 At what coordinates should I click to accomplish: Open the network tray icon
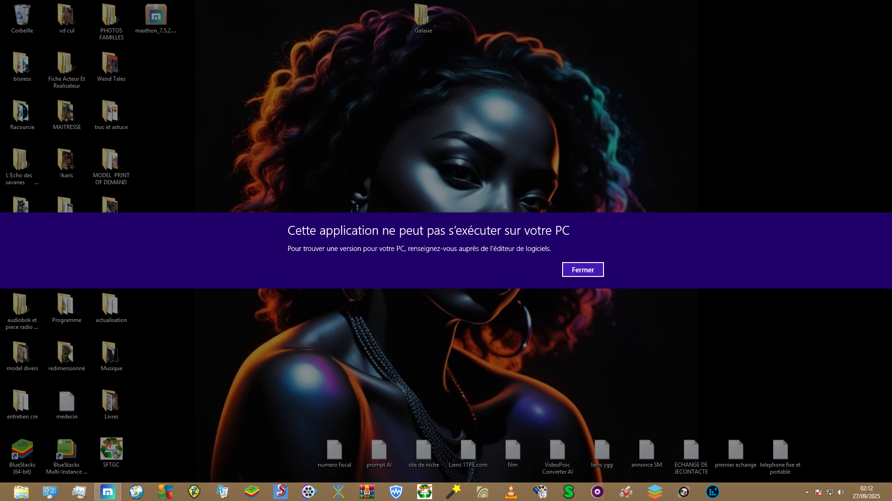(x=830, y=492)
